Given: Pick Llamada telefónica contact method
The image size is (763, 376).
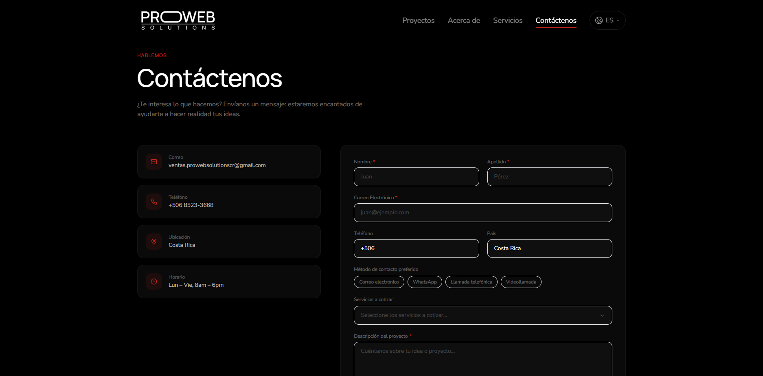Looking at the screenshot, I should coord(471,282).
